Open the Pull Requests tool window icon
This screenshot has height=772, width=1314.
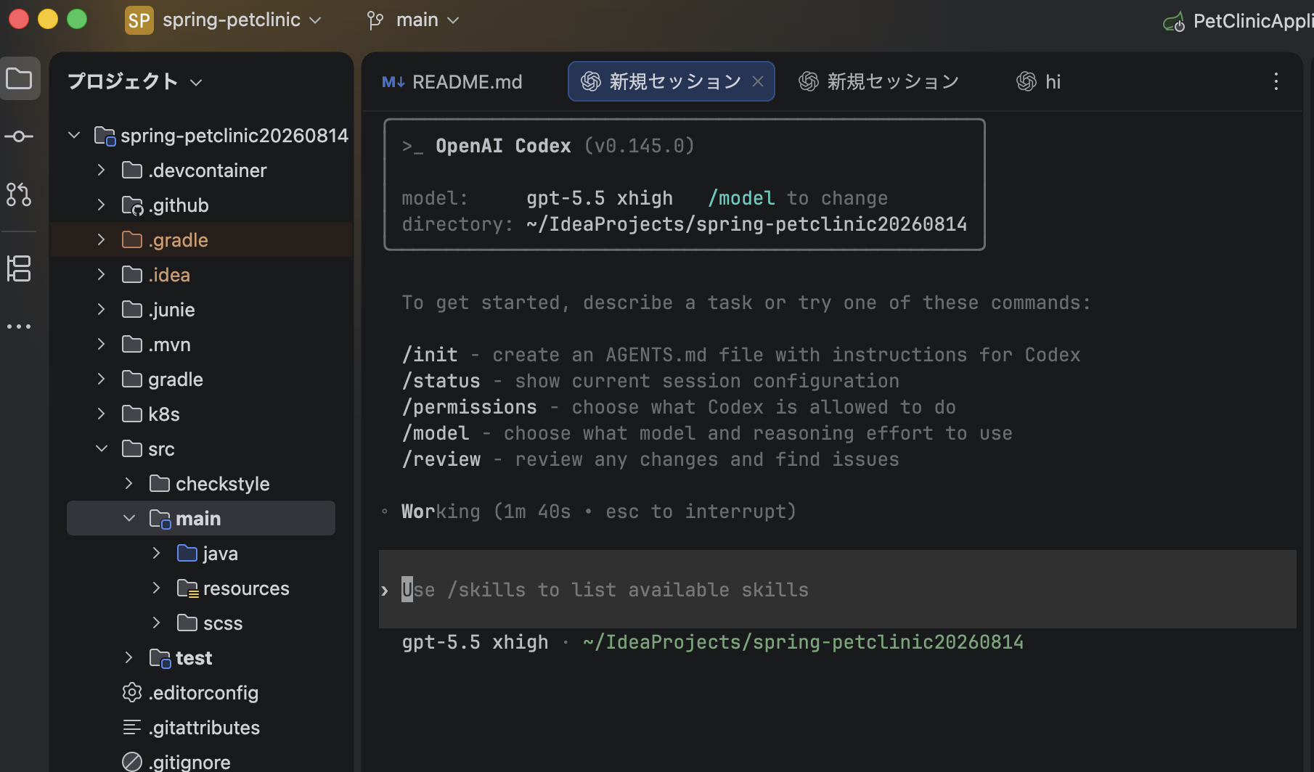click(20, 194)
